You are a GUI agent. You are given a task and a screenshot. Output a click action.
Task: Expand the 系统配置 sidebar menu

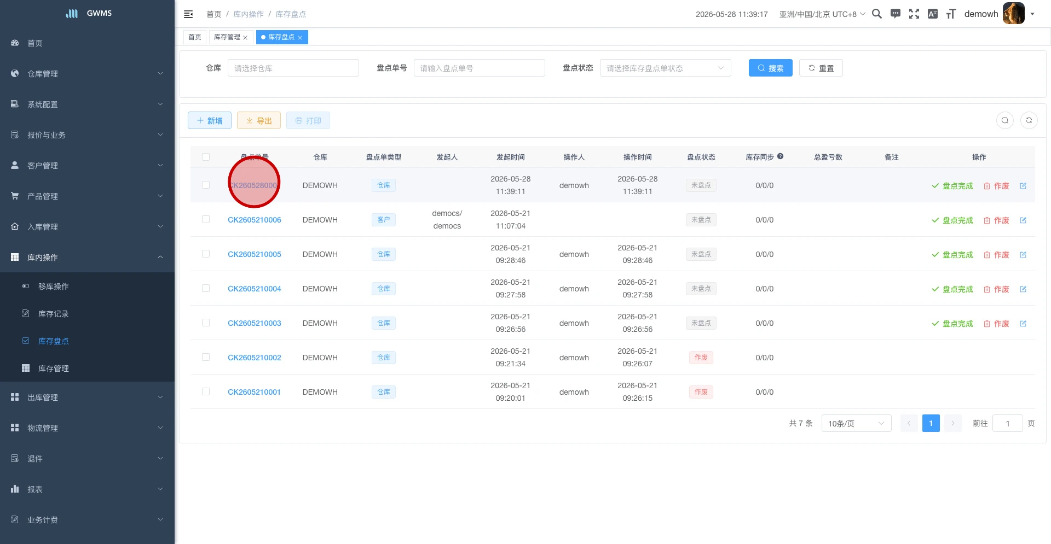88,104
